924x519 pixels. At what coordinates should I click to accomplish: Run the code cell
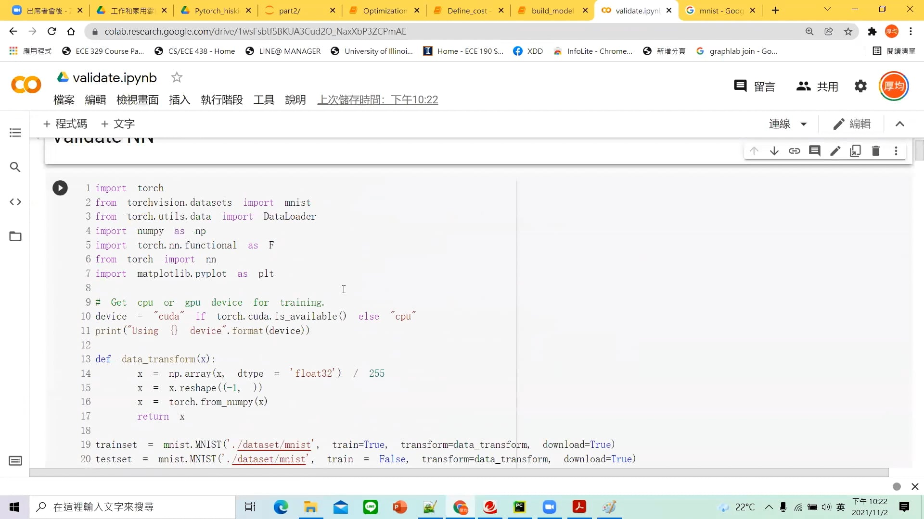point(60,188)
